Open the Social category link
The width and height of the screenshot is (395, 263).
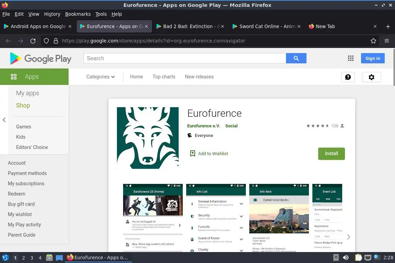(231, 126)
